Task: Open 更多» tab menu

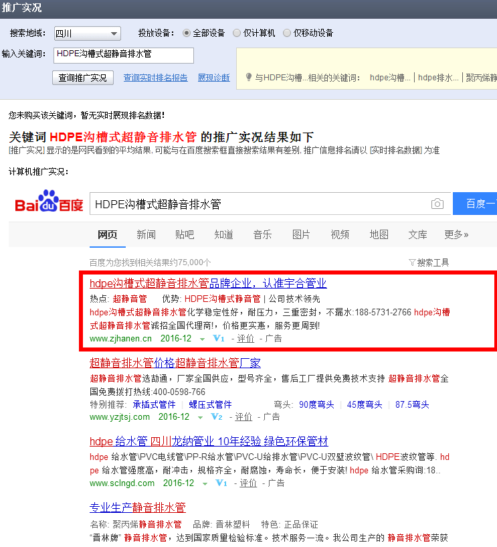Action: click(456, 234)
